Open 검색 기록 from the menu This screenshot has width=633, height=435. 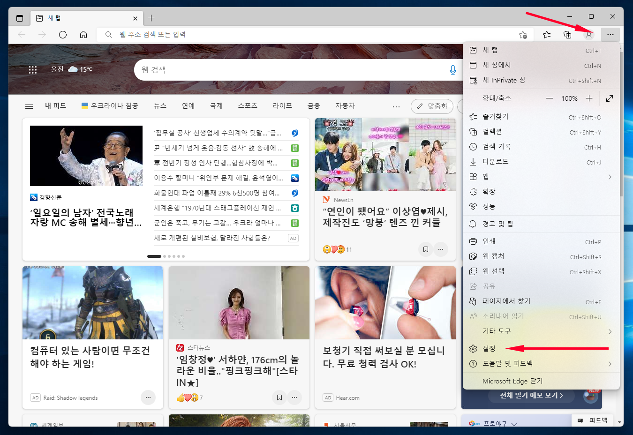coord(541,147)
